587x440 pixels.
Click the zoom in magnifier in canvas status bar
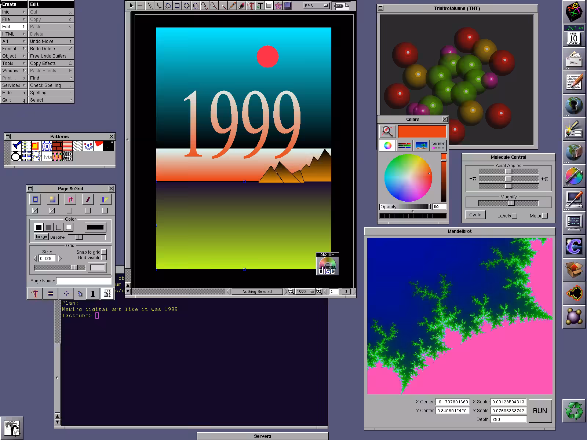(319, 291)
